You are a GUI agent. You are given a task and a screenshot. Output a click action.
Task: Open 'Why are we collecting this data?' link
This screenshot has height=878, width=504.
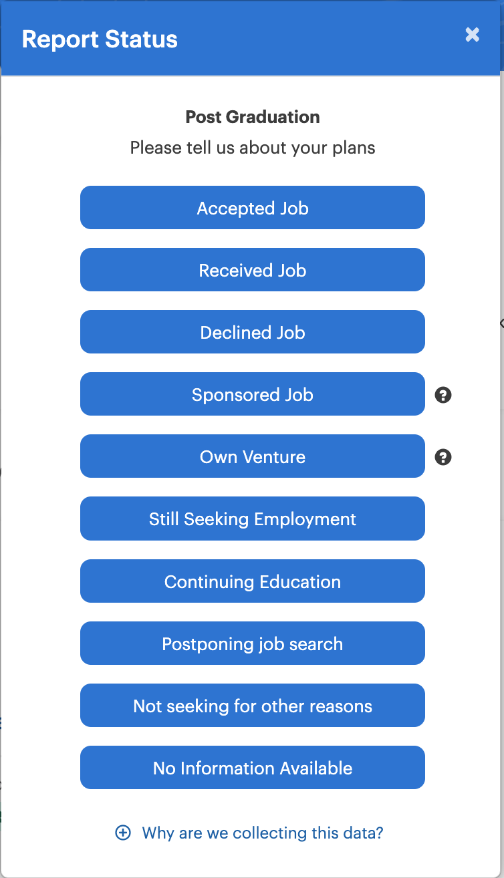(263, 833)
